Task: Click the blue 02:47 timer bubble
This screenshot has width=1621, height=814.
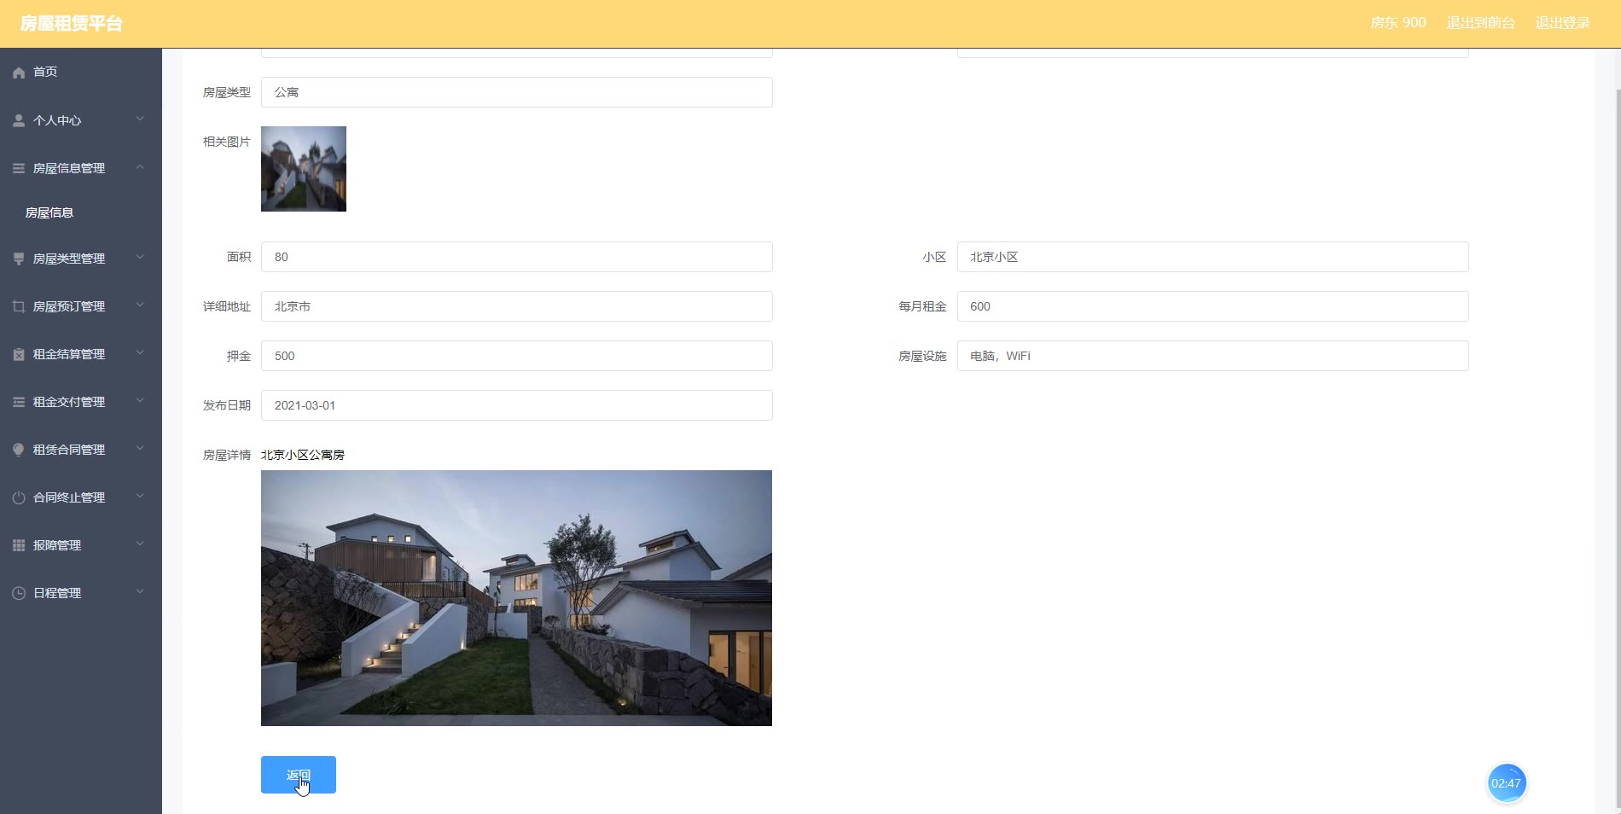Action: click(x=1506, y=783)
